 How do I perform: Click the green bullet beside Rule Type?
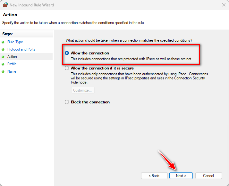coord(3,42)
